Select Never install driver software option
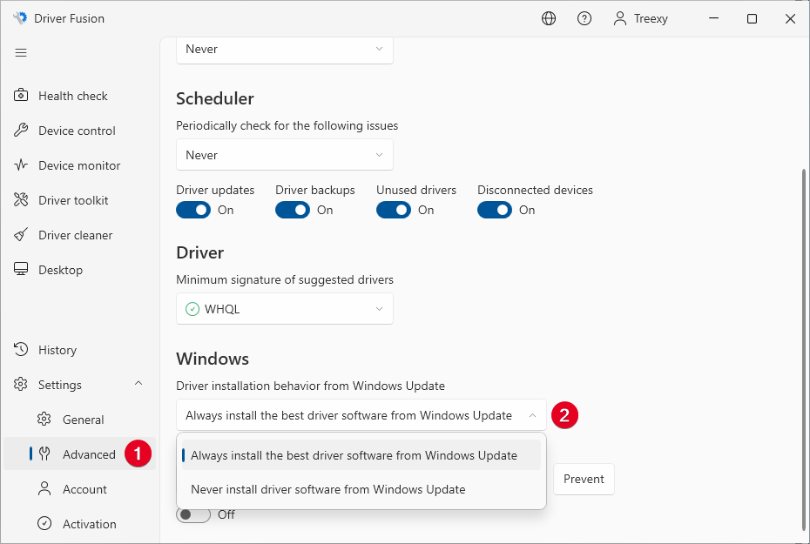 click(x=361, y=489)
